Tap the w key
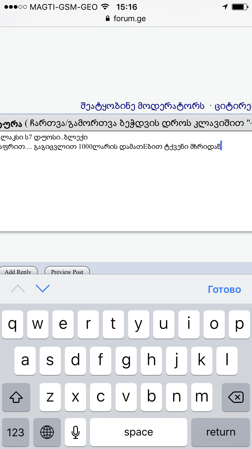Viewport: 252px width, 449px height. click(x=38, y=324)
